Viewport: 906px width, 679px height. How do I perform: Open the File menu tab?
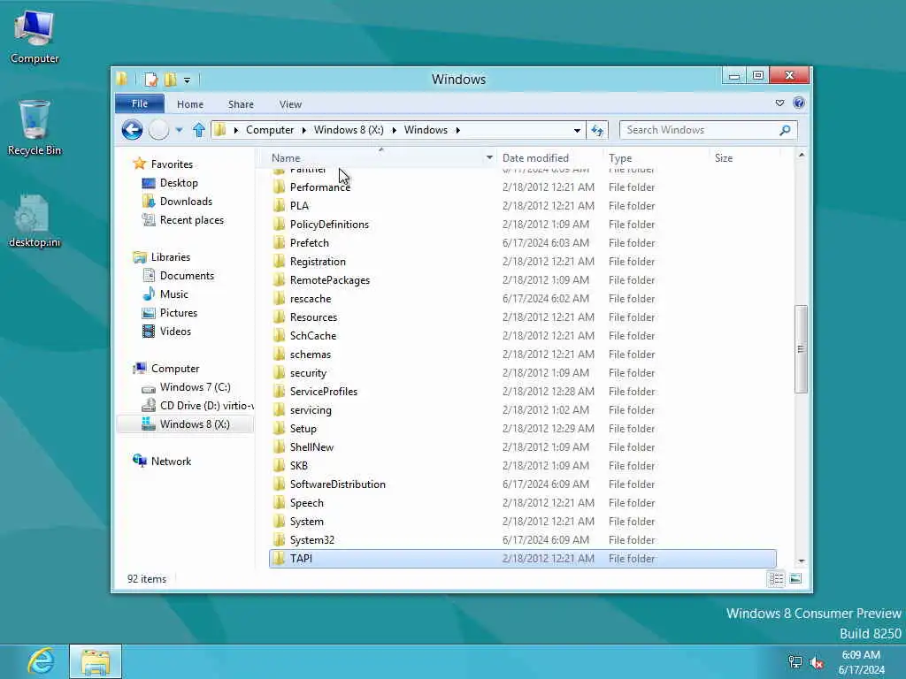click(140, 104)
